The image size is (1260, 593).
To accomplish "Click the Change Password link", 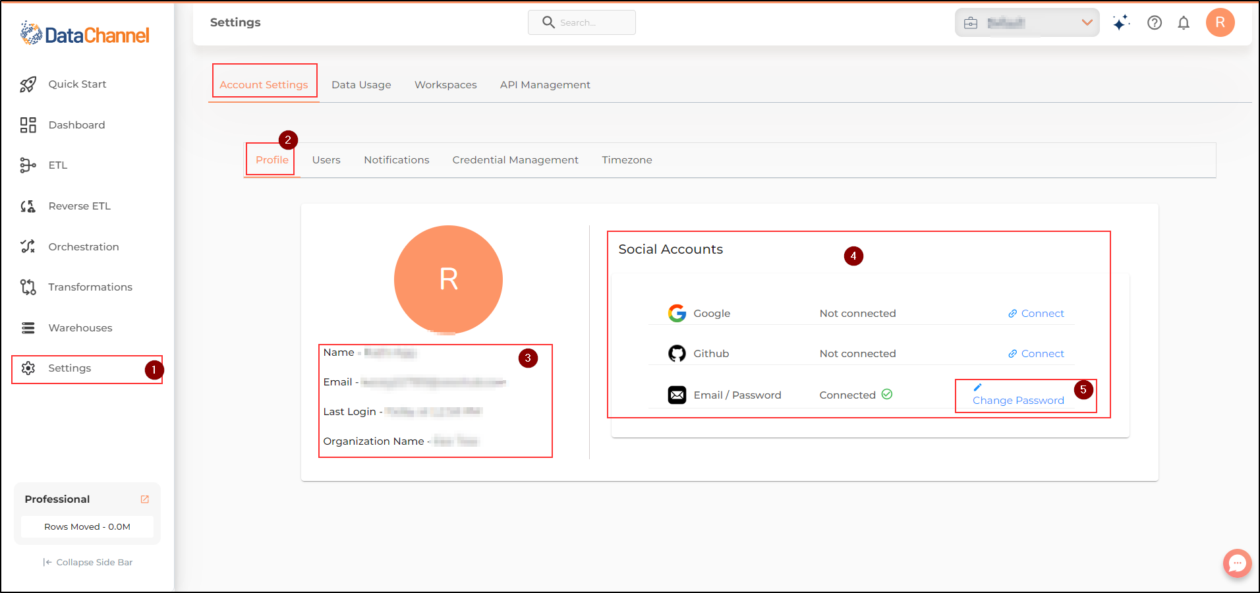I will pyautogui.click(x=1018, y=401).
